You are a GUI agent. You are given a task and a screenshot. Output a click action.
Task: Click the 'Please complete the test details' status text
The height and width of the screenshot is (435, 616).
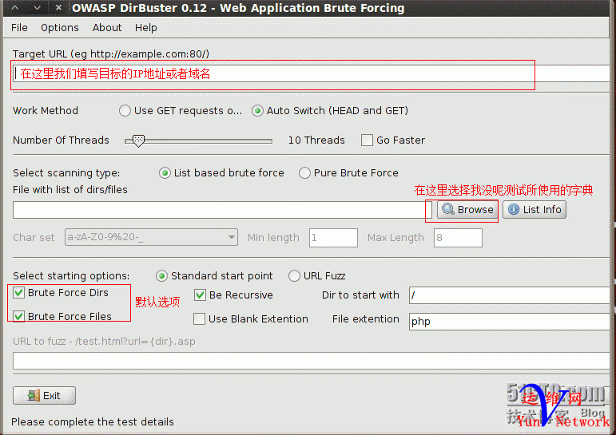coord(93,421)
